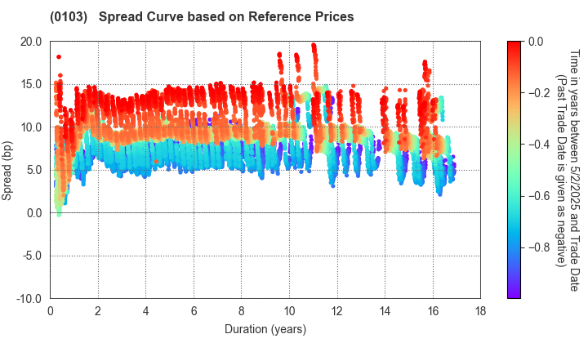Click the x-axis tick label '14'

coord(385,311)
